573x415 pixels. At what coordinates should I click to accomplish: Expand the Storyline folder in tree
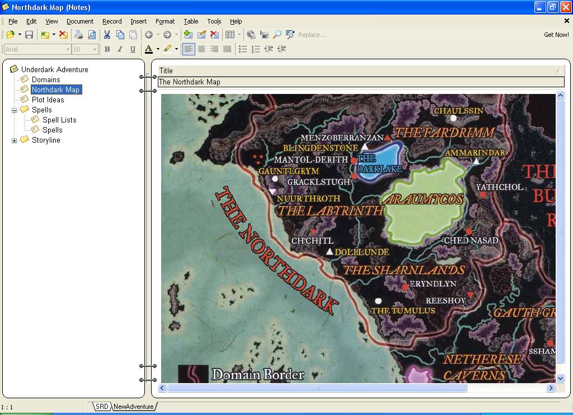[x=14, y=140]
